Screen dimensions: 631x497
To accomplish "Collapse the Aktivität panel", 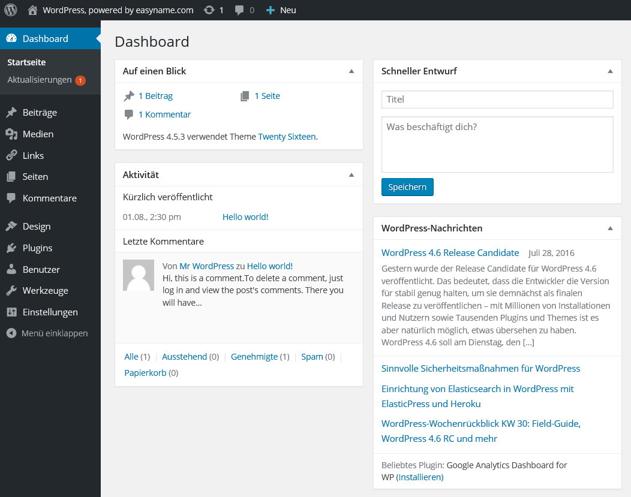I will tap(351, 175).
